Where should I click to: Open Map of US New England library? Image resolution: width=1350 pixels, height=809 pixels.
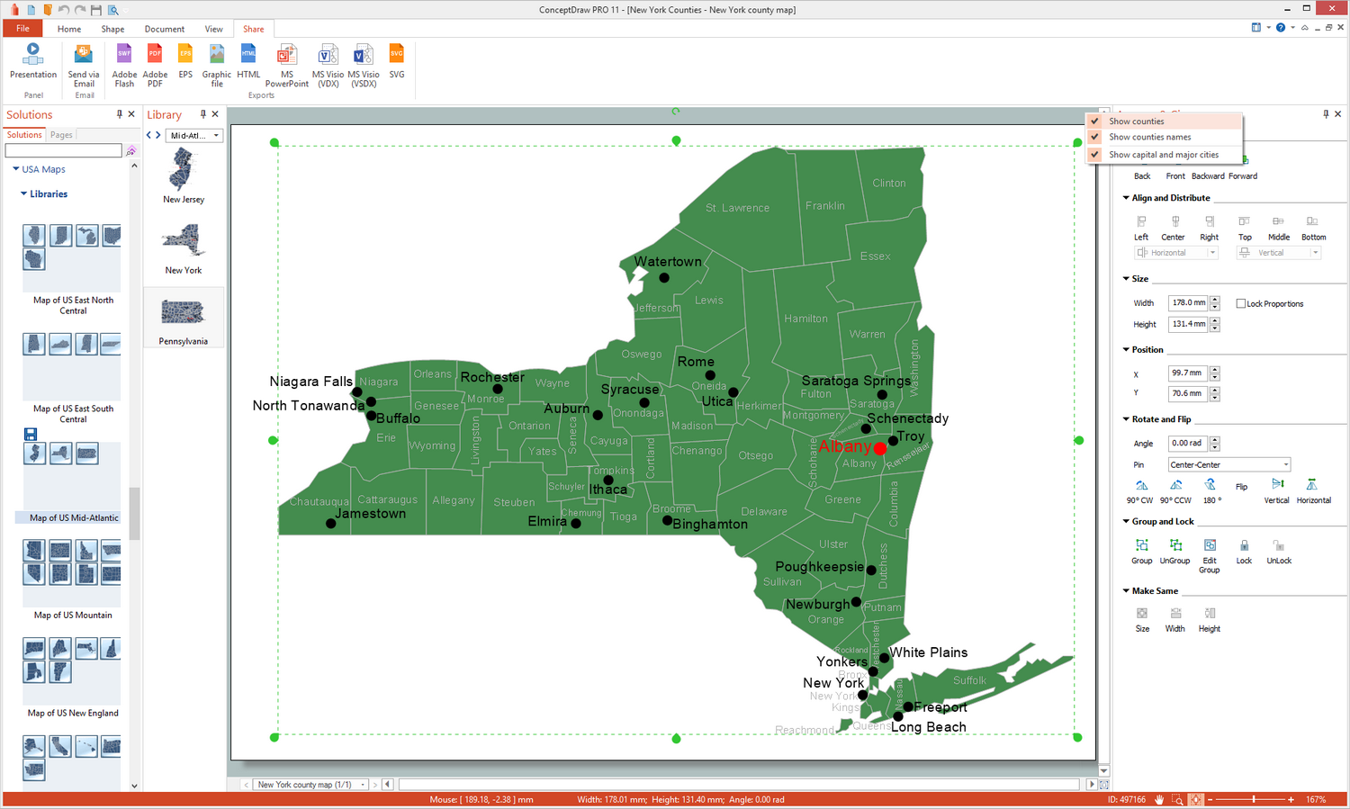point(73,713)
